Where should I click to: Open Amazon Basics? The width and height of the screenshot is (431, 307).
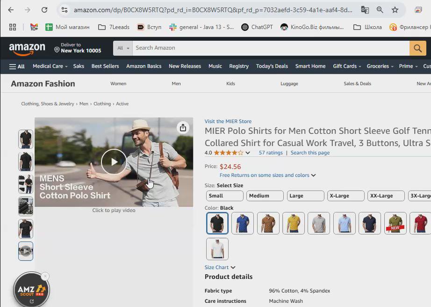144,66
